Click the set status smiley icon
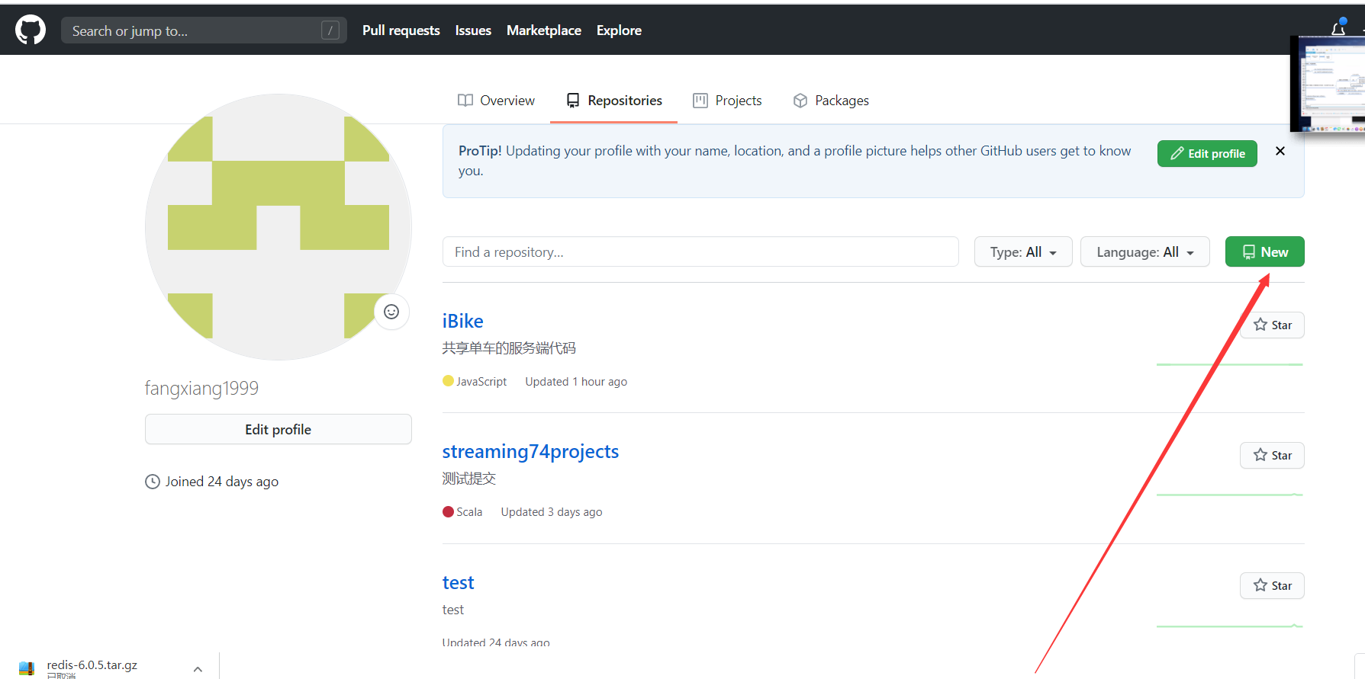The image size is (1365, 679). [391, 312]
